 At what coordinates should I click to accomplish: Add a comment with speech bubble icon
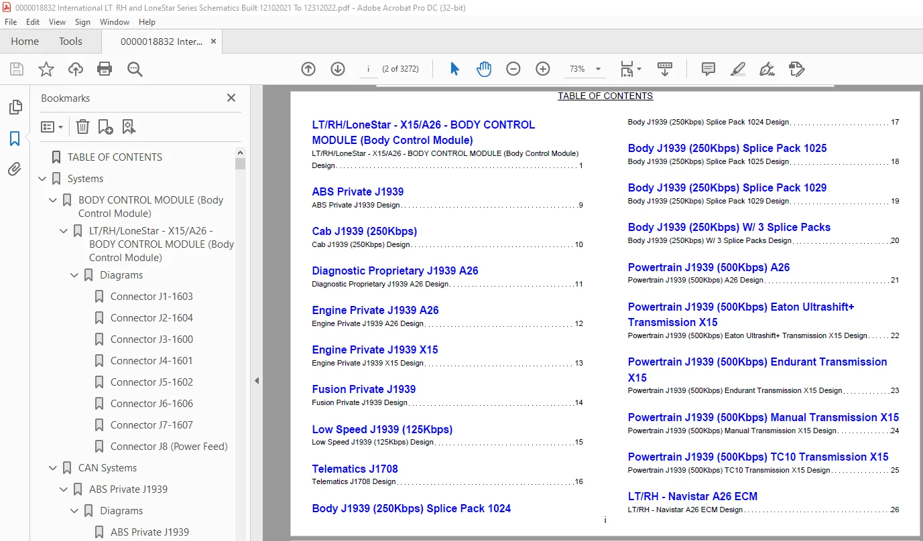coord(708,69)
